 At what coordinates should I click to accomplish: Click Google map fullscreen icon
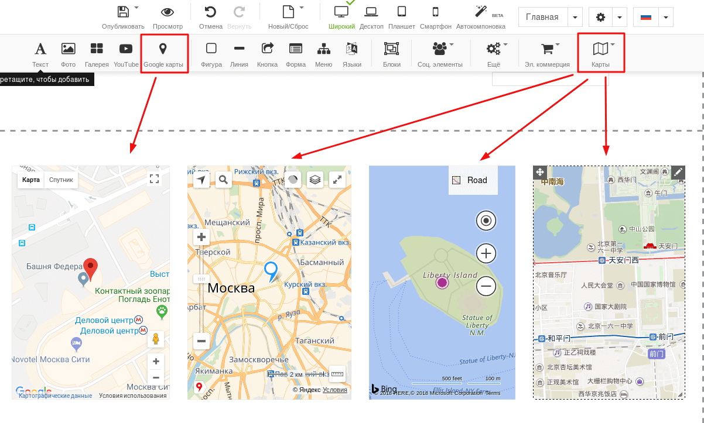(155, 179)
